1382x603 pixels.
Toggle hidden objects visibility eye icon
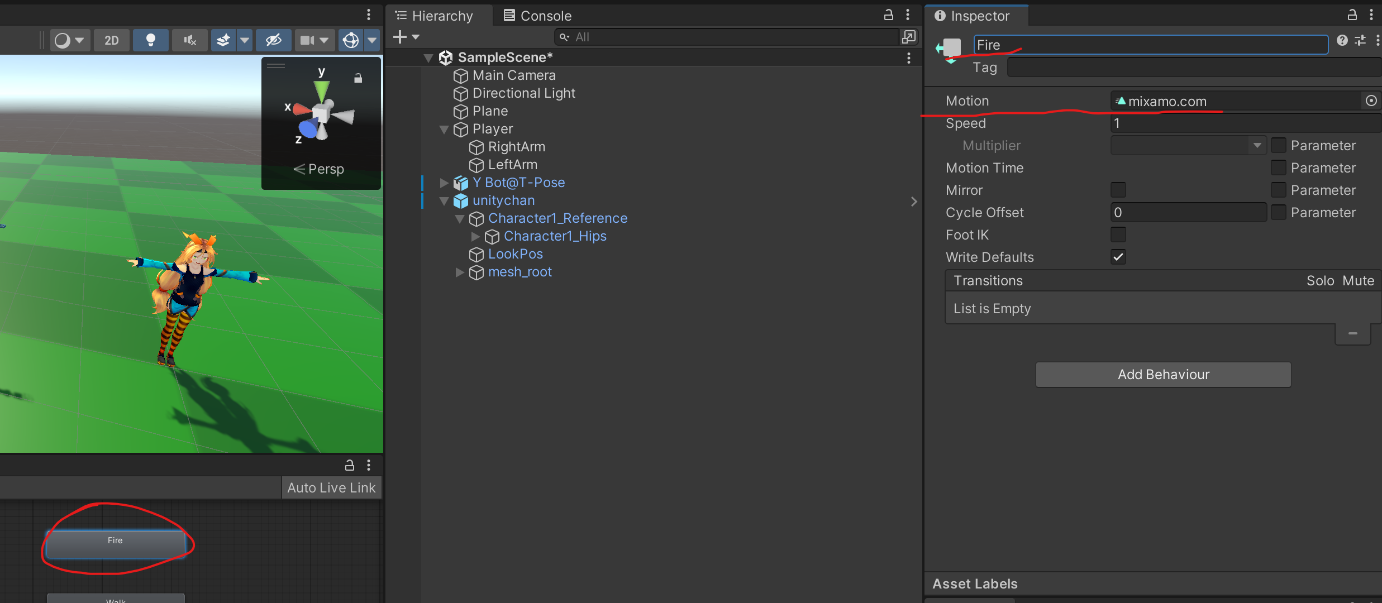point(273,40)
